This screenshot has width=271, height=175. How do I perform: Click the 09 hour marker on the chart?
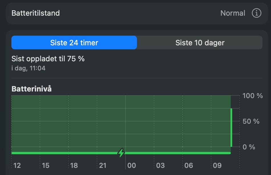point(217,166)
